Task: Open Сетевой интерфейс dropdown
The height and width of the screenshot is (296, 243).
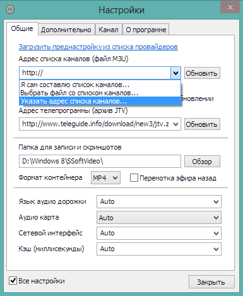Action: (159, 233)
